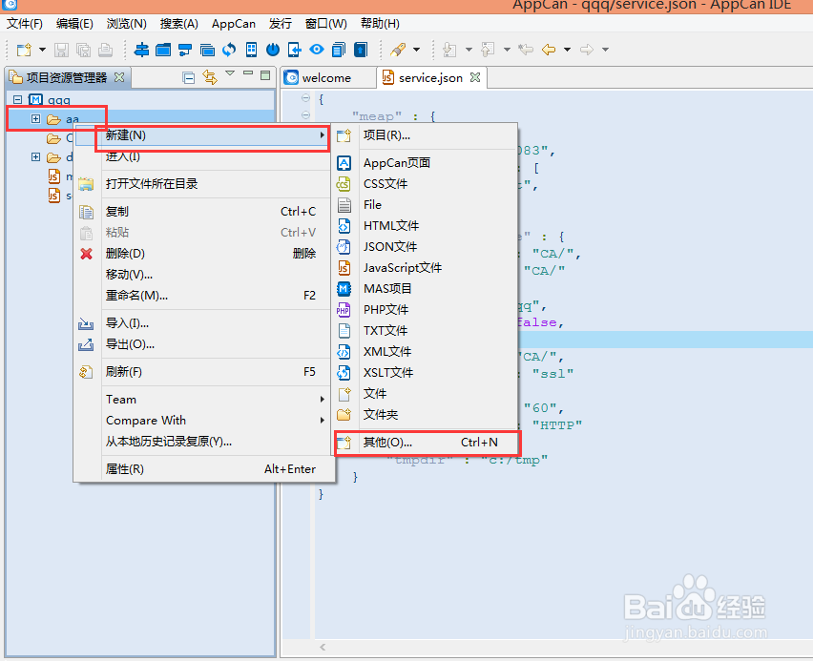Click the Print toolbar icon
813x661 pixels.
point(103,50)
